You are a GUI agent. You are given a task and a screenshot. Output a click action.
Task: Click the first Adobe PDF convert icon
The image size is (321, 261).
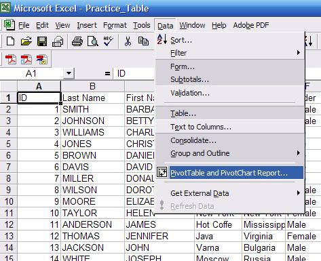coord(11,60)
